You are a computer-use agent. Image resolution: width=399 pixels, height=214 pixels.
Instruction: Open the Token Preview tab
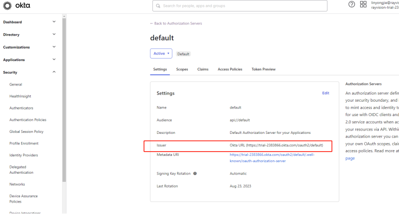[x=264, y=69]
